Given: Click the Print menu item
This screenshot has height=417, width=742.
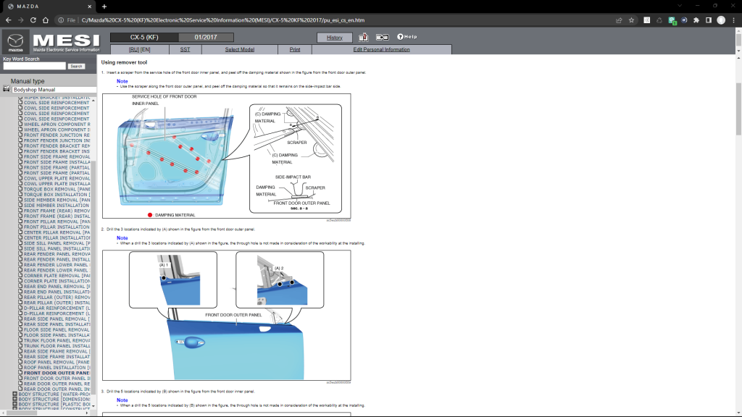Looking at the screenshot, I should tap(295, 50).
